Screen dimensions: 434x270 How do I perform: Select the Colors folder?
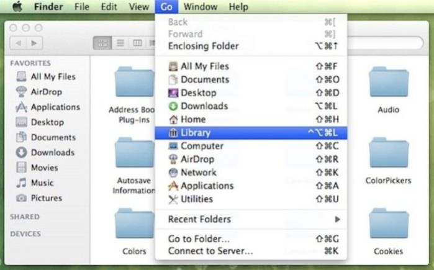[135, 223]
